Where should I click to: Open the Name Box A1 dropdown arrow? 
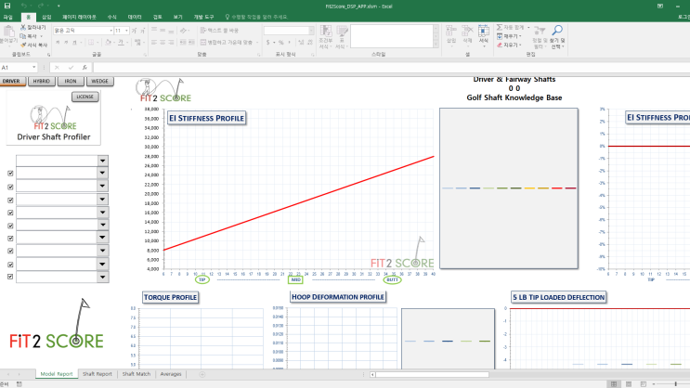point(33,68)
